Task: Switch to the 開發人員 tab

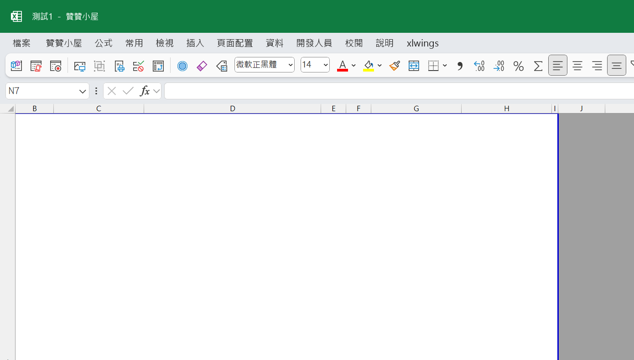Action: tap(314, 43)
